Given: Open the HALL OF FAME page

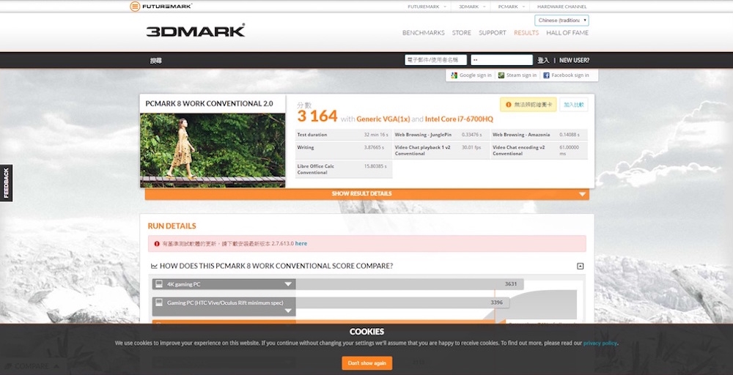Looking at the screenshot, I should click(567, 33).
